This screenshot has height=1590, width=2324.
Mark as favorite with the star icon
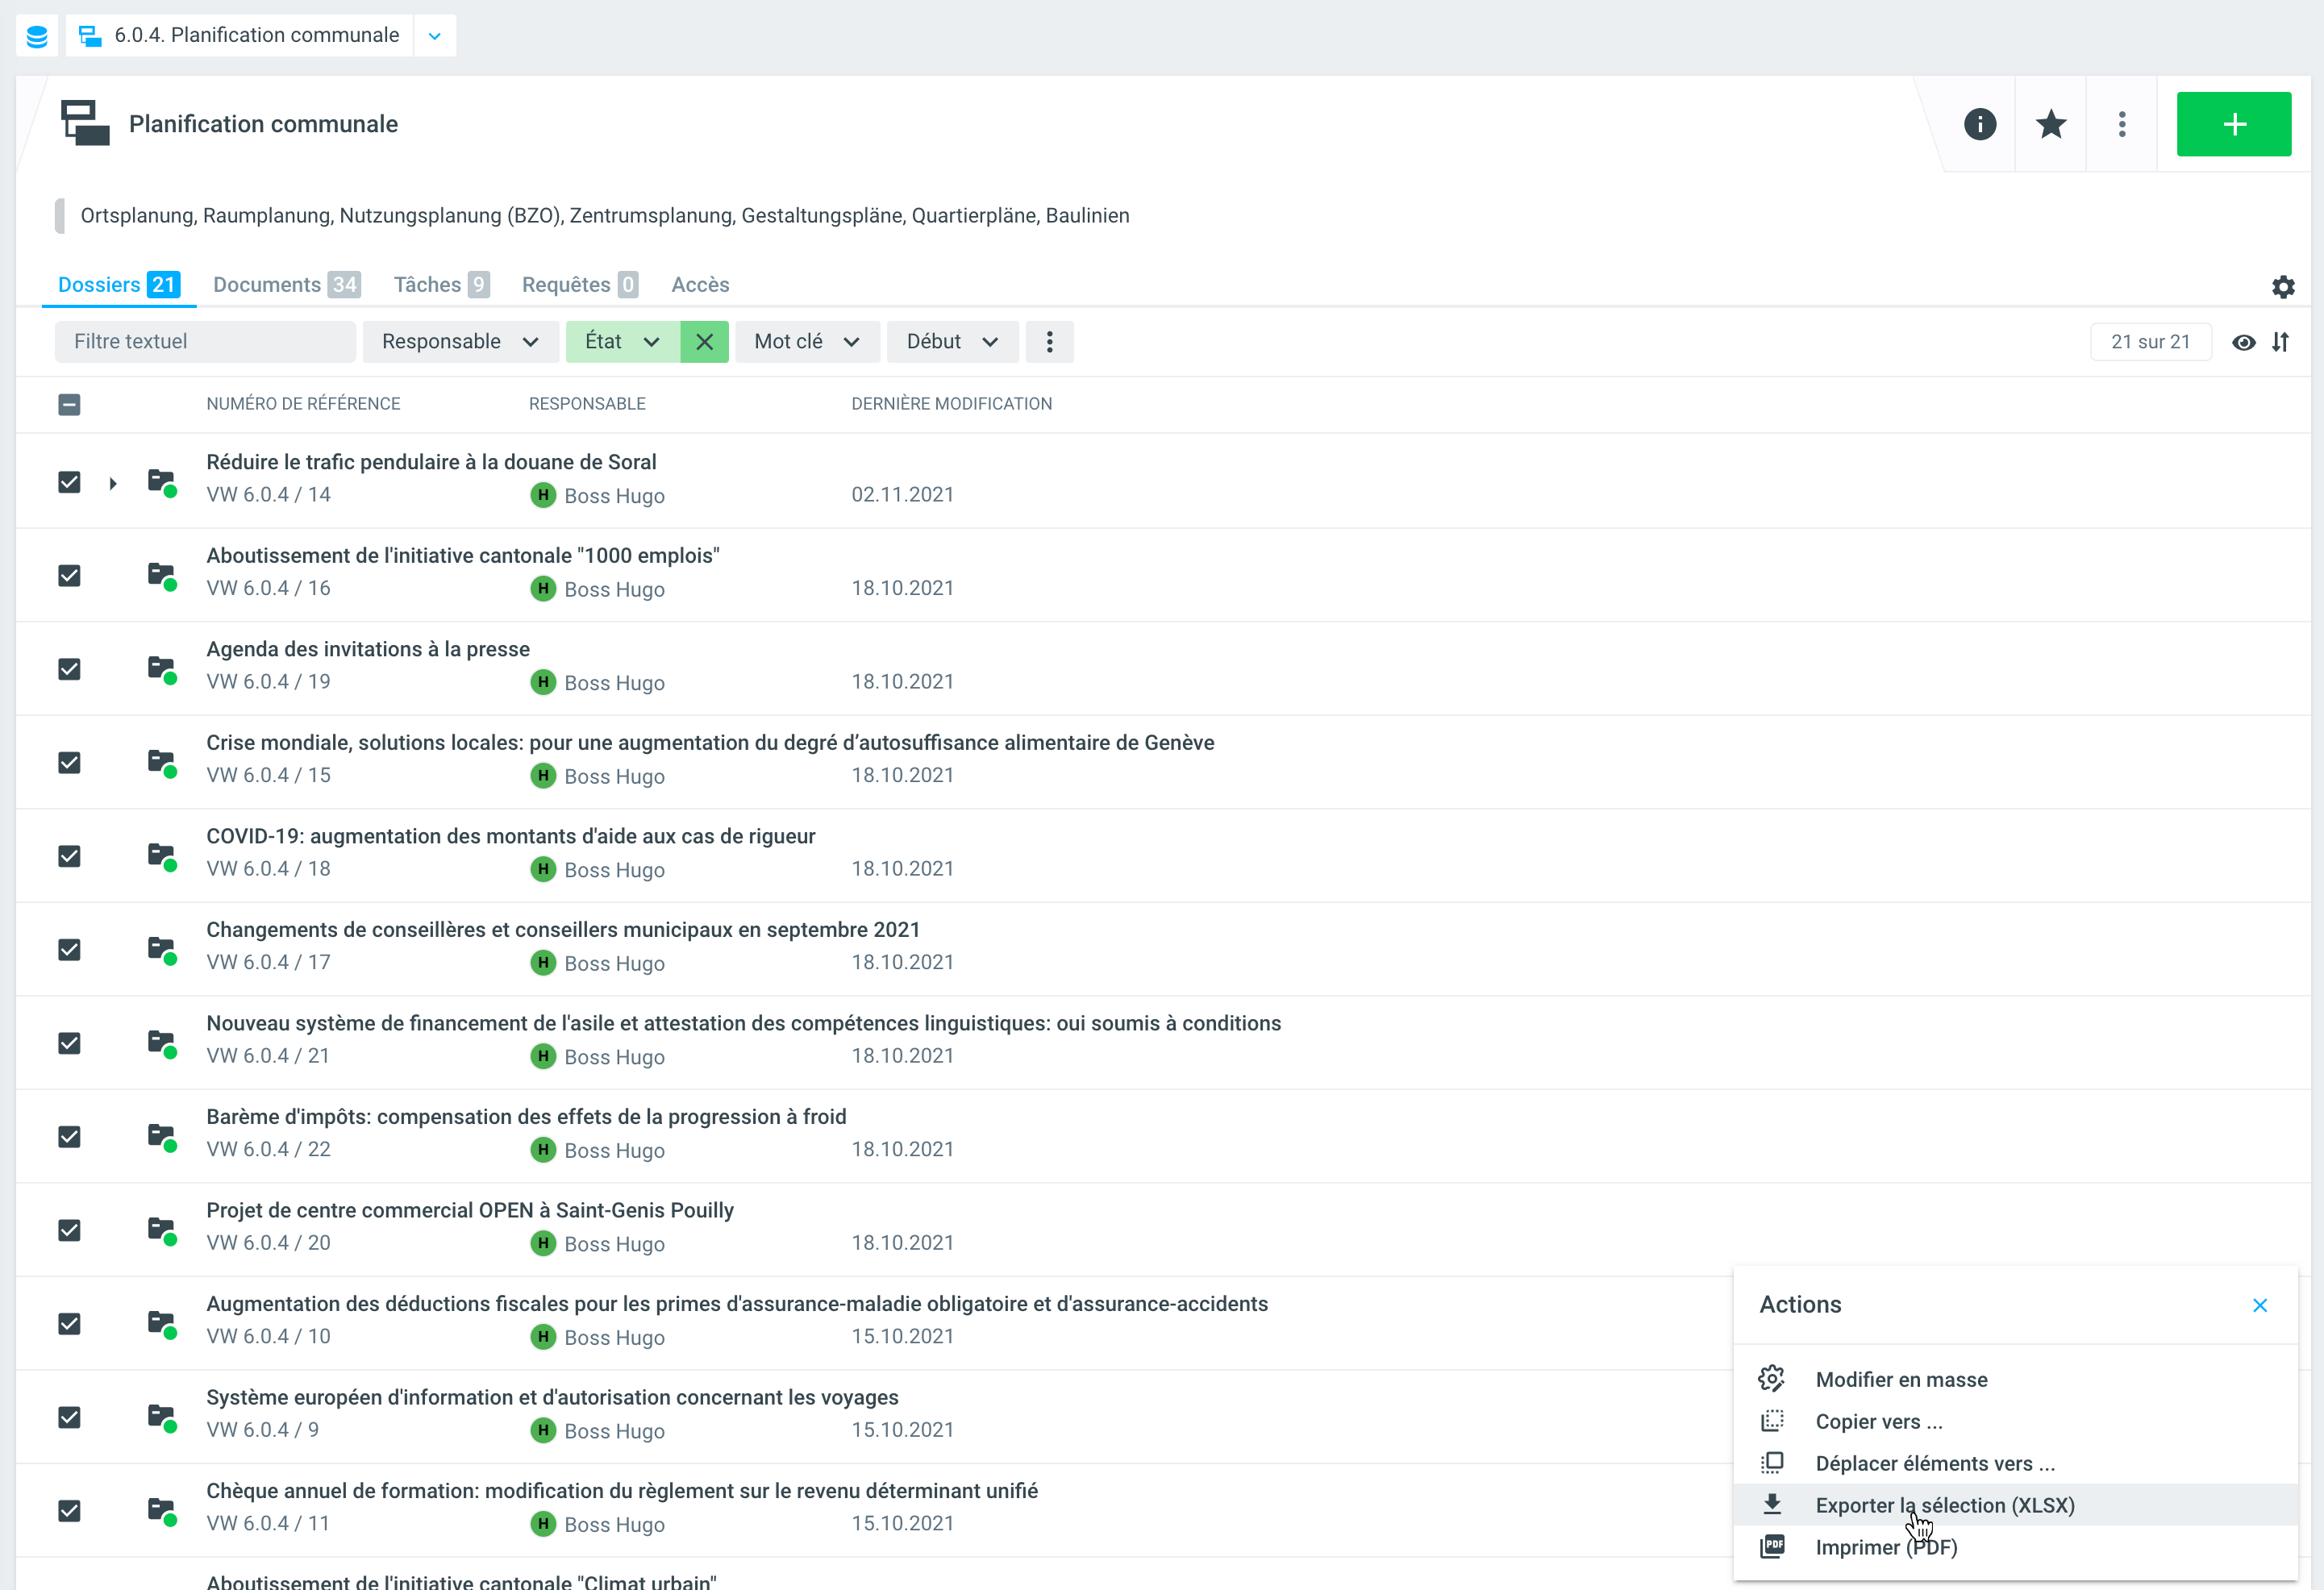coord(2050,124)
